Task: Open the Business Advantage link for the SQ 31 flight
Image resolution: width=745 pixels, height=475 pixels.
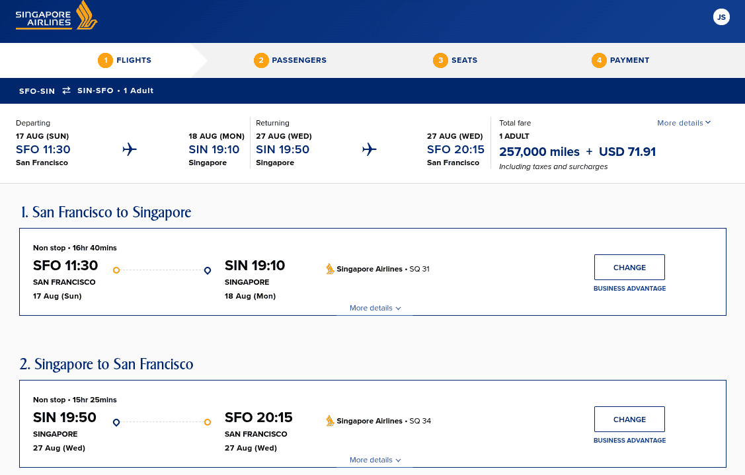Action: click(629, 288)
